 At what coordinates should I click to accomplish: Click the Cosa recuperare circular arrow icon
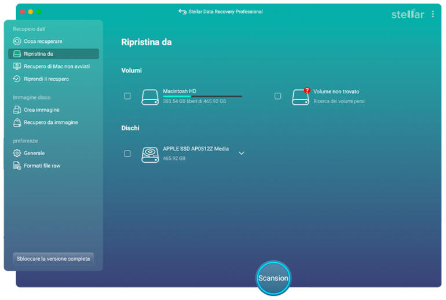17,41
